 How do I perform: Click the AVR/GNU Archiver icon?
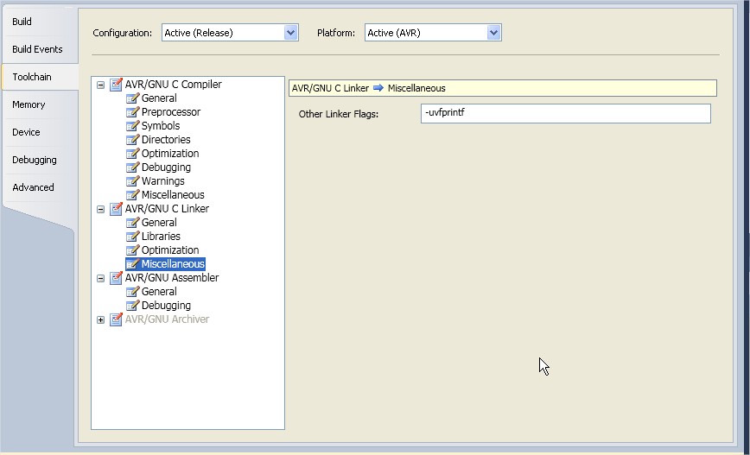116,319
